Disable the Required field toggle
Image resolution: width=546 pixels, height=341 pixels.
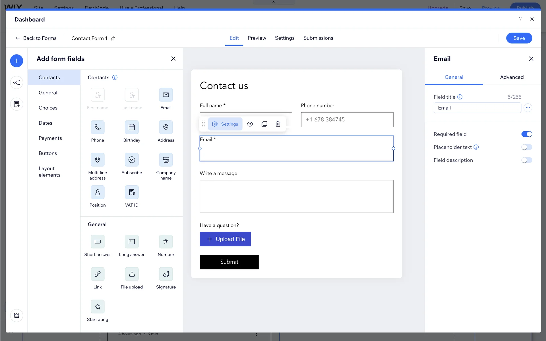(x=526, y=134)
